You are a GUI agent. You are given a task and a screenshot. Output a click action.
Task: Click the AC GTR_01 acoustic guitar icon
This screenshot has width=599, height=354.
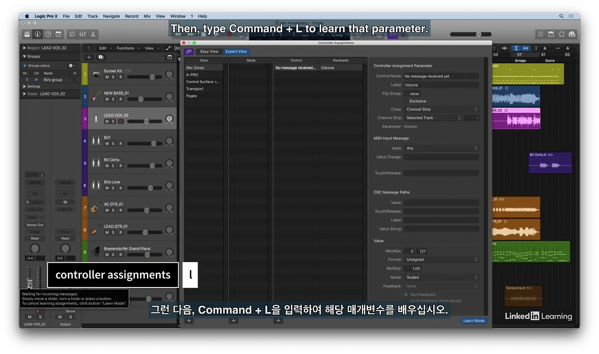[x=96, y=207]
